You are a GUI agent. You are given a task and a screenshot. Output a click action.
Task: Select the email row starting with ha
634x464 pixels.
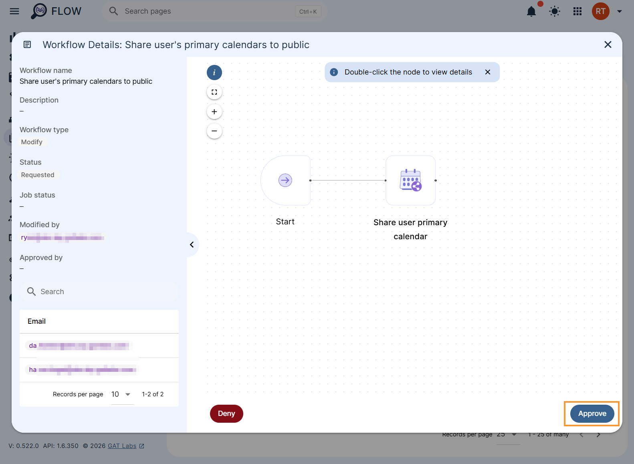coord(99,370)
